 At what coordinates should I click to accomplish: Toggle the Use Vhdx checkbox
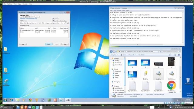click(53, 19)
